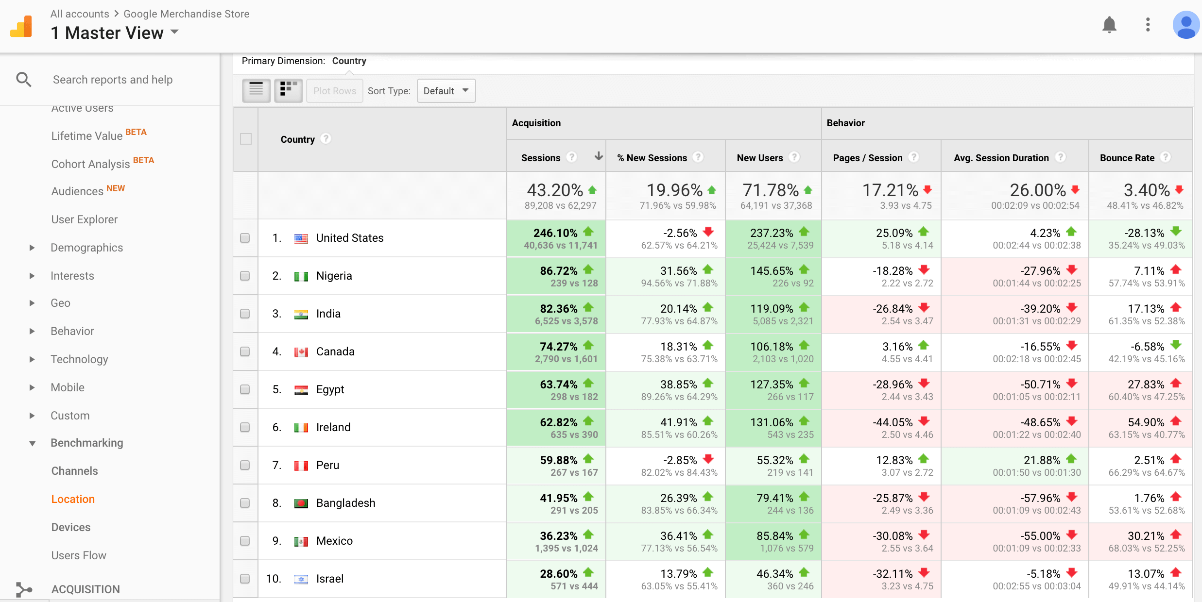
Task: Open help icon beside Bounce Rate
Action: [x=1165, y=157]
